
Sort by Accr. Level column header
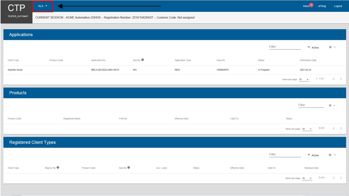162,168
